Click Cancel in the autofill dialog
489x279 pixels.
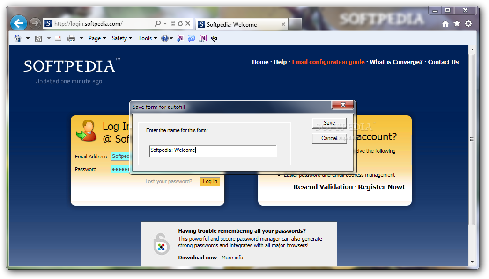pyautogui.click(x=329, y=138)
